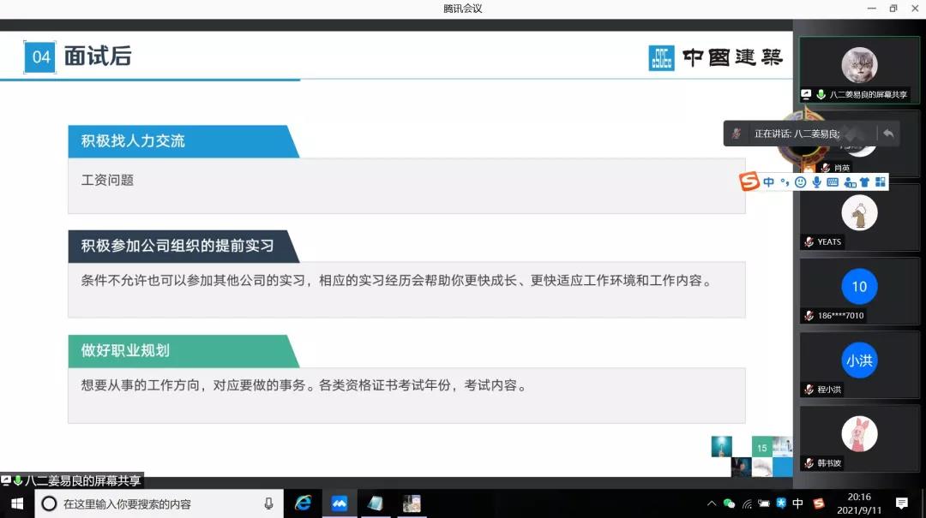Screen dimensions: 926x518
Task: Open the date and time flyout
Action: pos(858,503)
